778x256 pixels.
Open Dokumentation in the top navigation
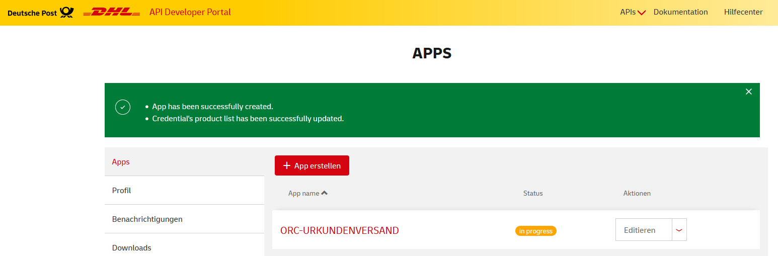(x=680, y=12)
